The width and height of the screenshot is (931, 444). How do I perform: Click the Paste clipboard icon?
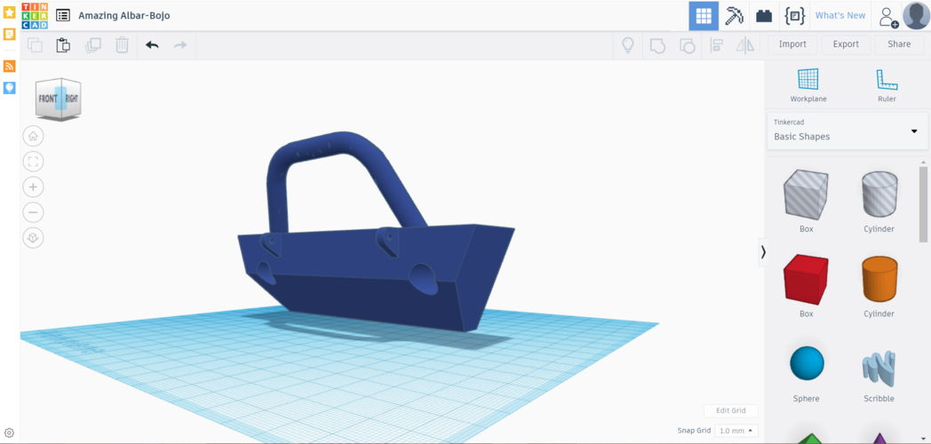[x=64, y=45]
